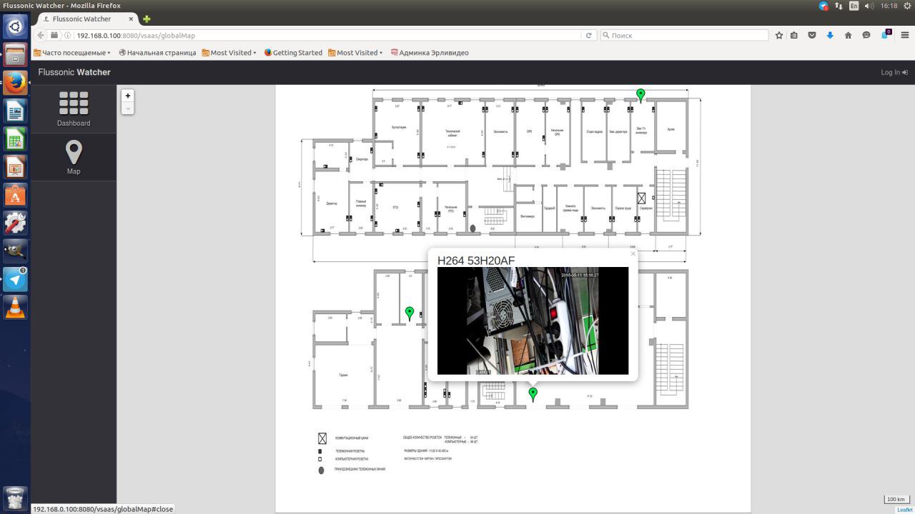The image size is (915, 514).
Task: Click green camera marker at top of floor plan
Action: coord(640,94)
